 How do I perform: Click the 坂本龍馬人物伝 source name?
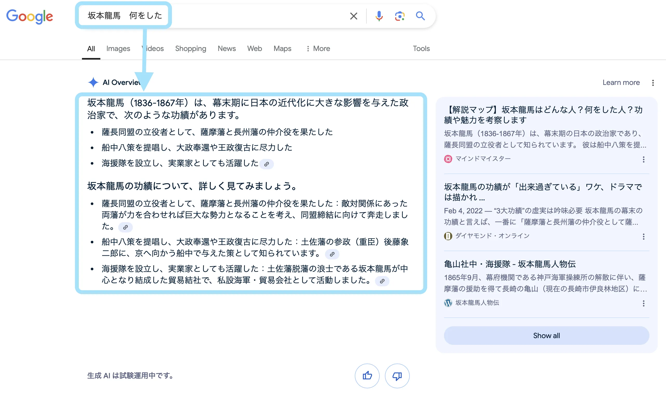click(x=477, y=303)
